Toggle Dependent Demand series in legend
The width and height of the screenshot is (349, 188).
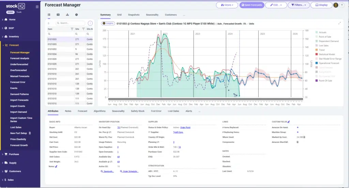tap(327, 41)
